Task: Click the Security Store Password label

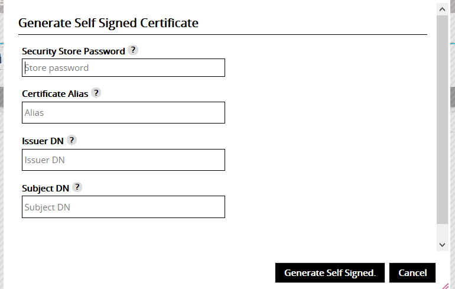Action: pos(73,51)
